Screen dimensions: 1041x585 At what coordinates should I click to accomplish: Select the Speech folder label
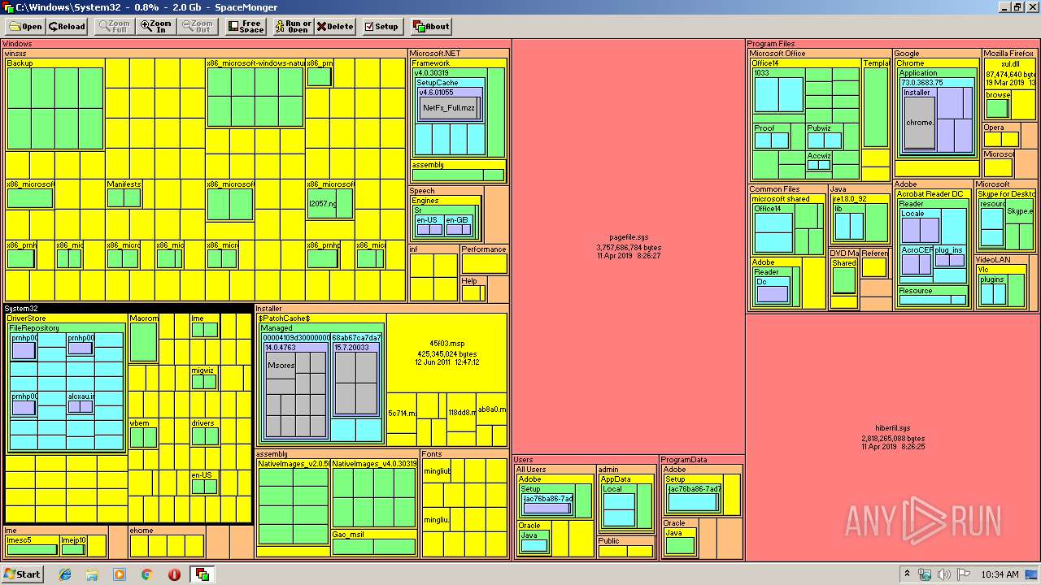click(422, 191)
